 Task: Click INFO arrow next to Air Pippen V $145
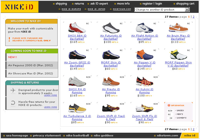(x=149, y=69)
